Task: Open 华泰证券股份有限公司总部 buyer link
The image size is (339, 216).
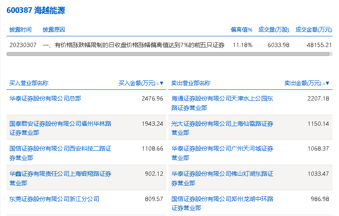Action: pyautogui.click(x=45, y=98)
